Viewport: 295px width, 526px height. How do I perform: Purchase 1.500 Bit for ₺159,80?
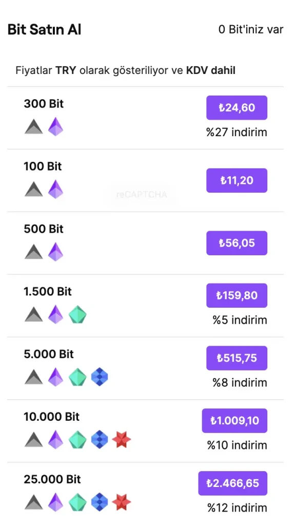(x=237, y=295)
